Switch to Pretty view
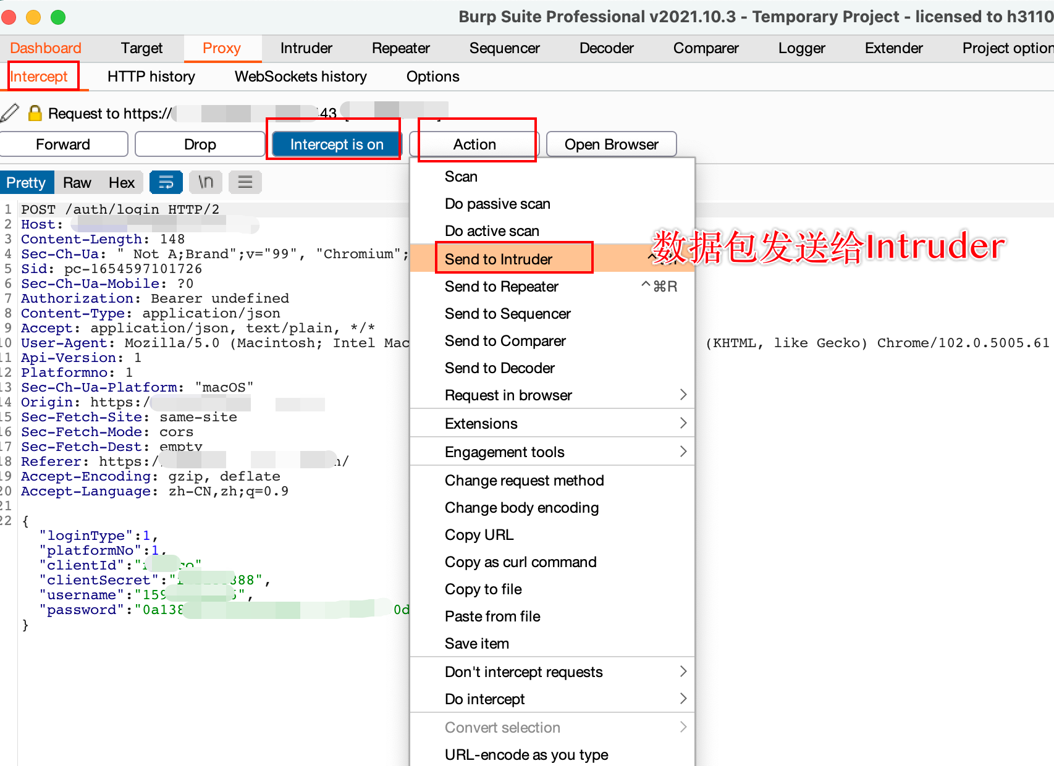 tap(26, 183)
